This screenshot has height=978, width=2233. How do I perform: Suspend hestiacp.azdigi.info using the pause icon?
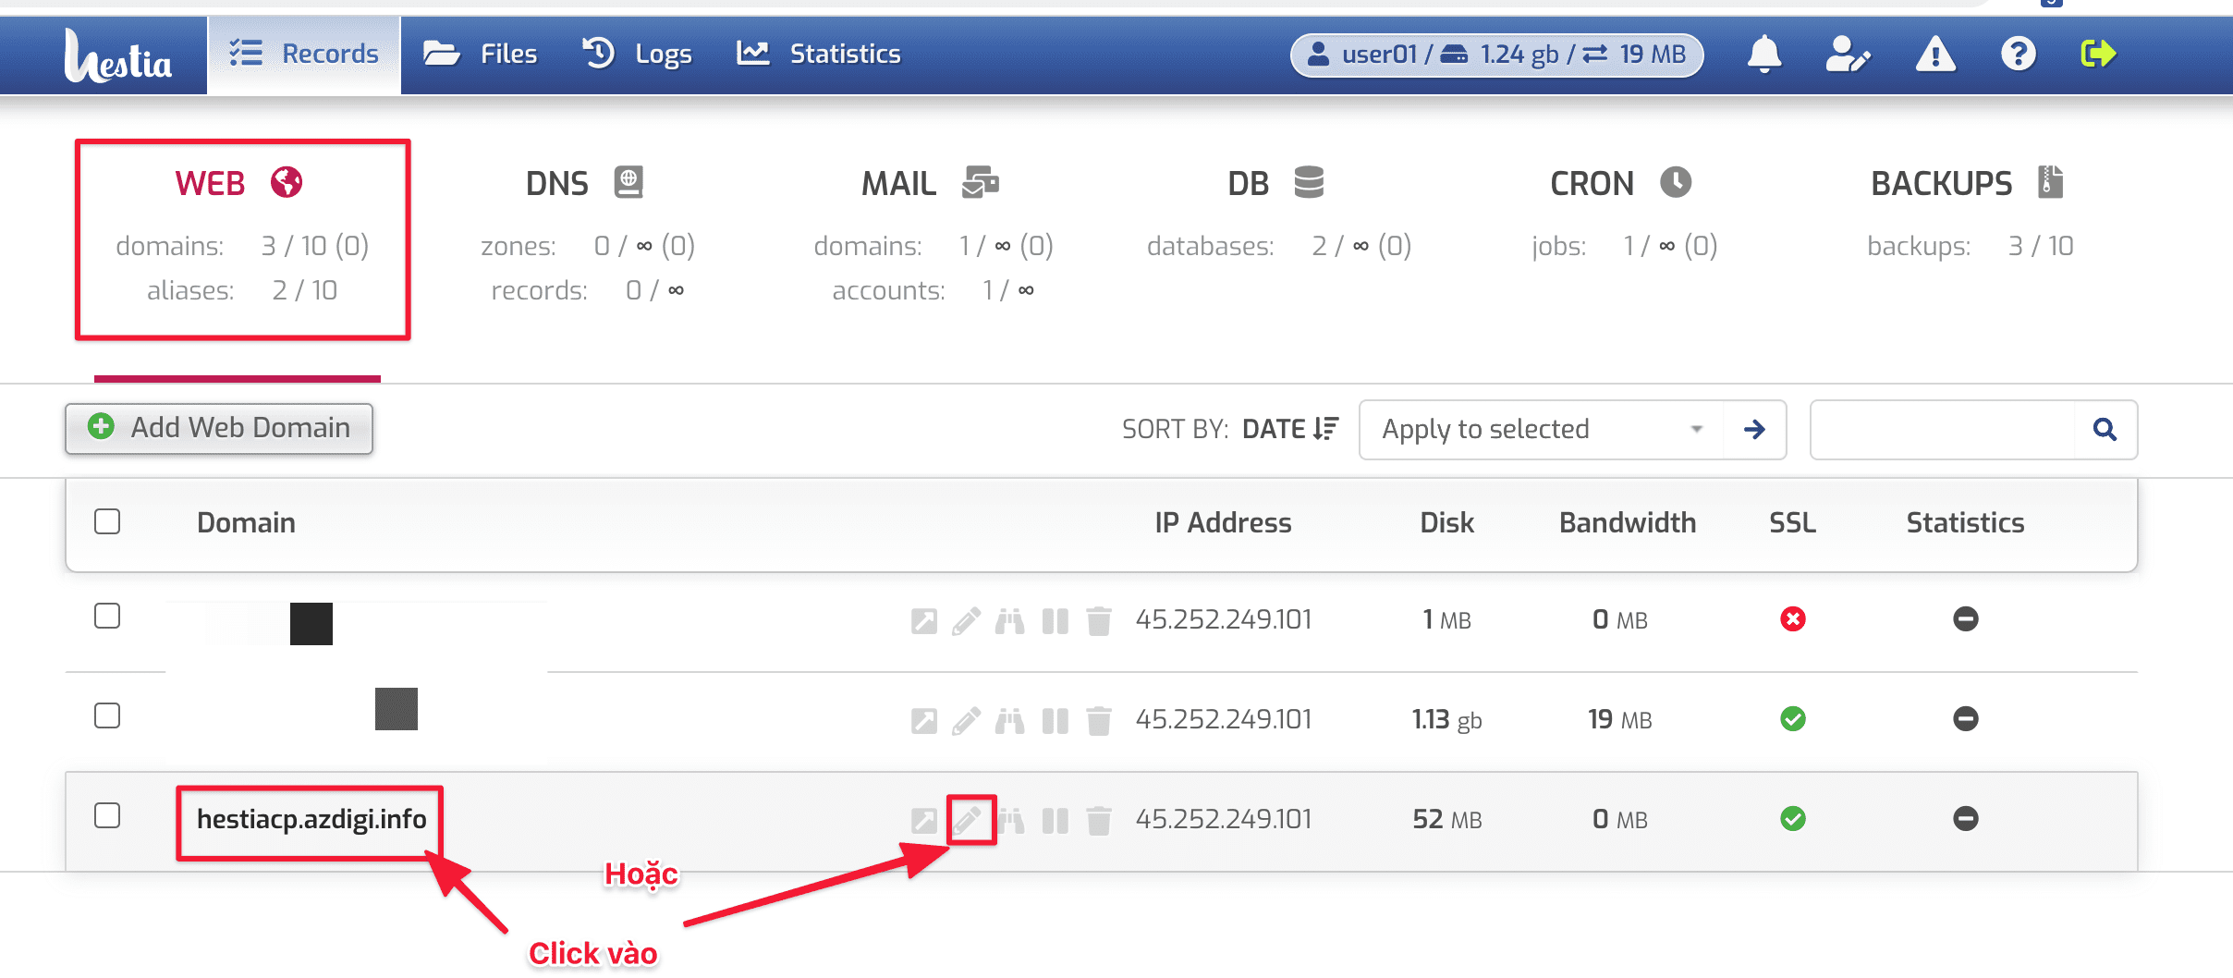coord(1055,819)
